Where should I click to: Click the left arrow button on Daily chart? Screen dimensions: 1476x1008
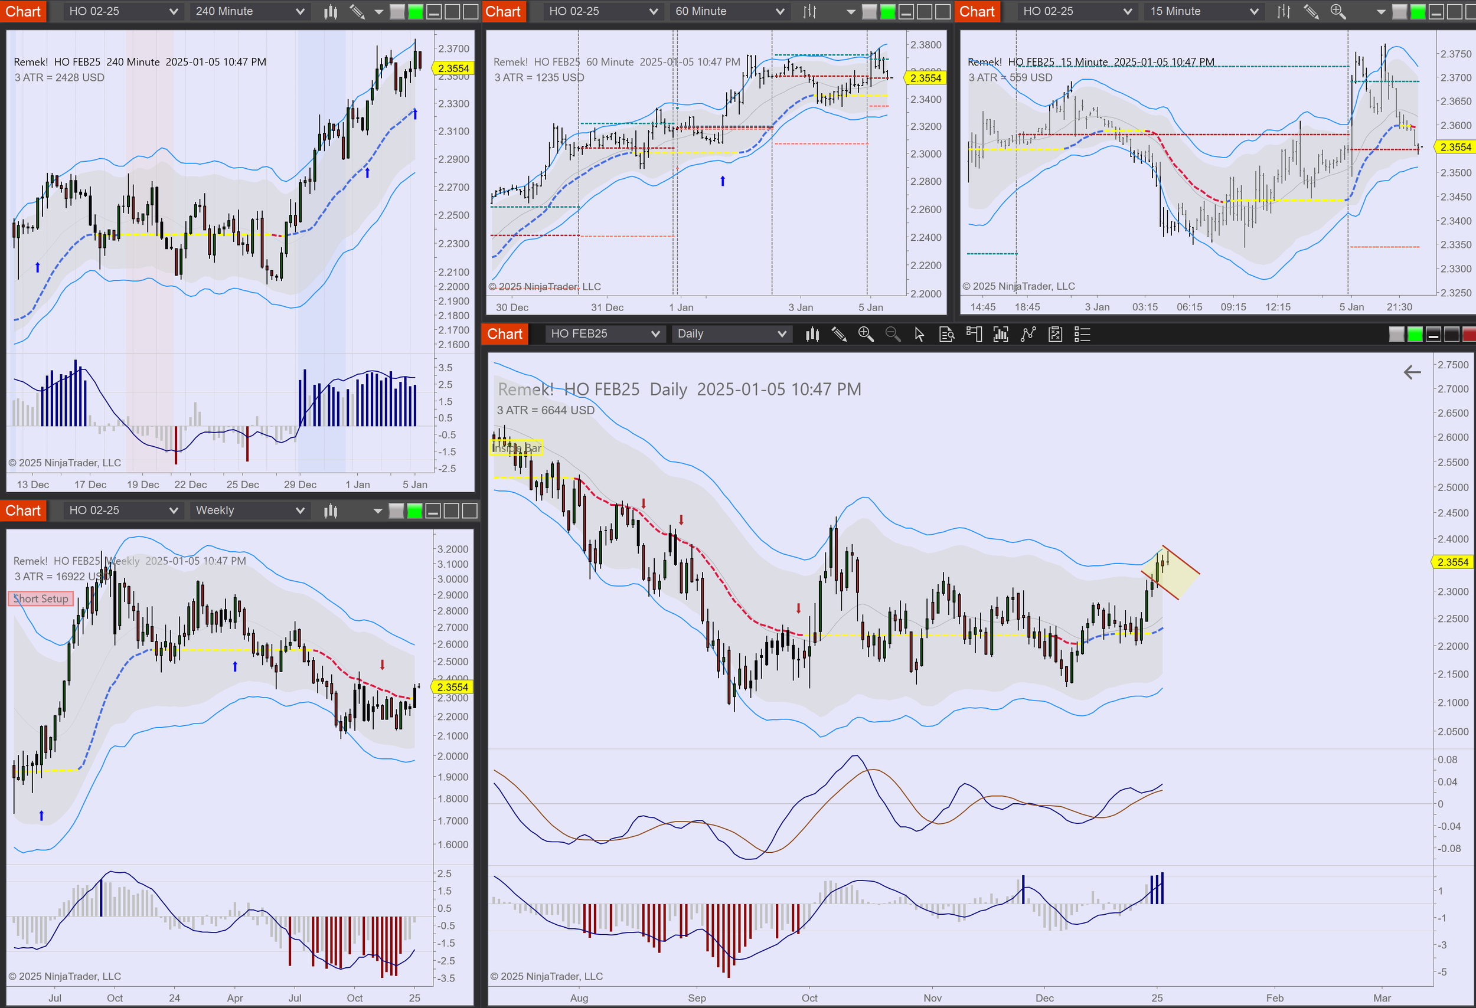pos(1412,372)
